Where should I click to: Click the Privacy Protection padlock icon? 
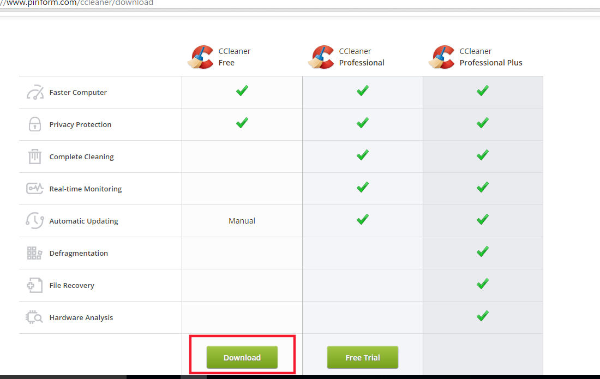(x=35, y=124)
